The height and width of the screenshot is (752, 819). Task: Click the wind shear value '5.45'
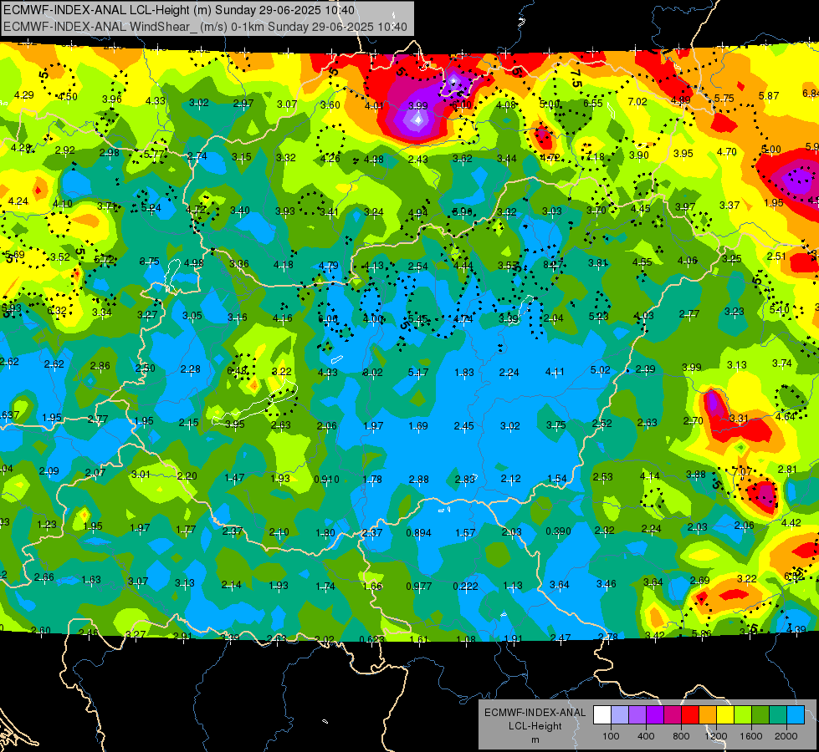pos(417,318)
